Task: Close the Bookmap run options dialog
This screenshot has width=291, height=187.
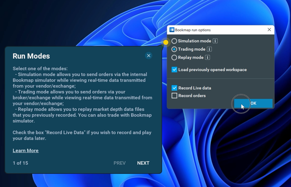Action: [269, 30]
